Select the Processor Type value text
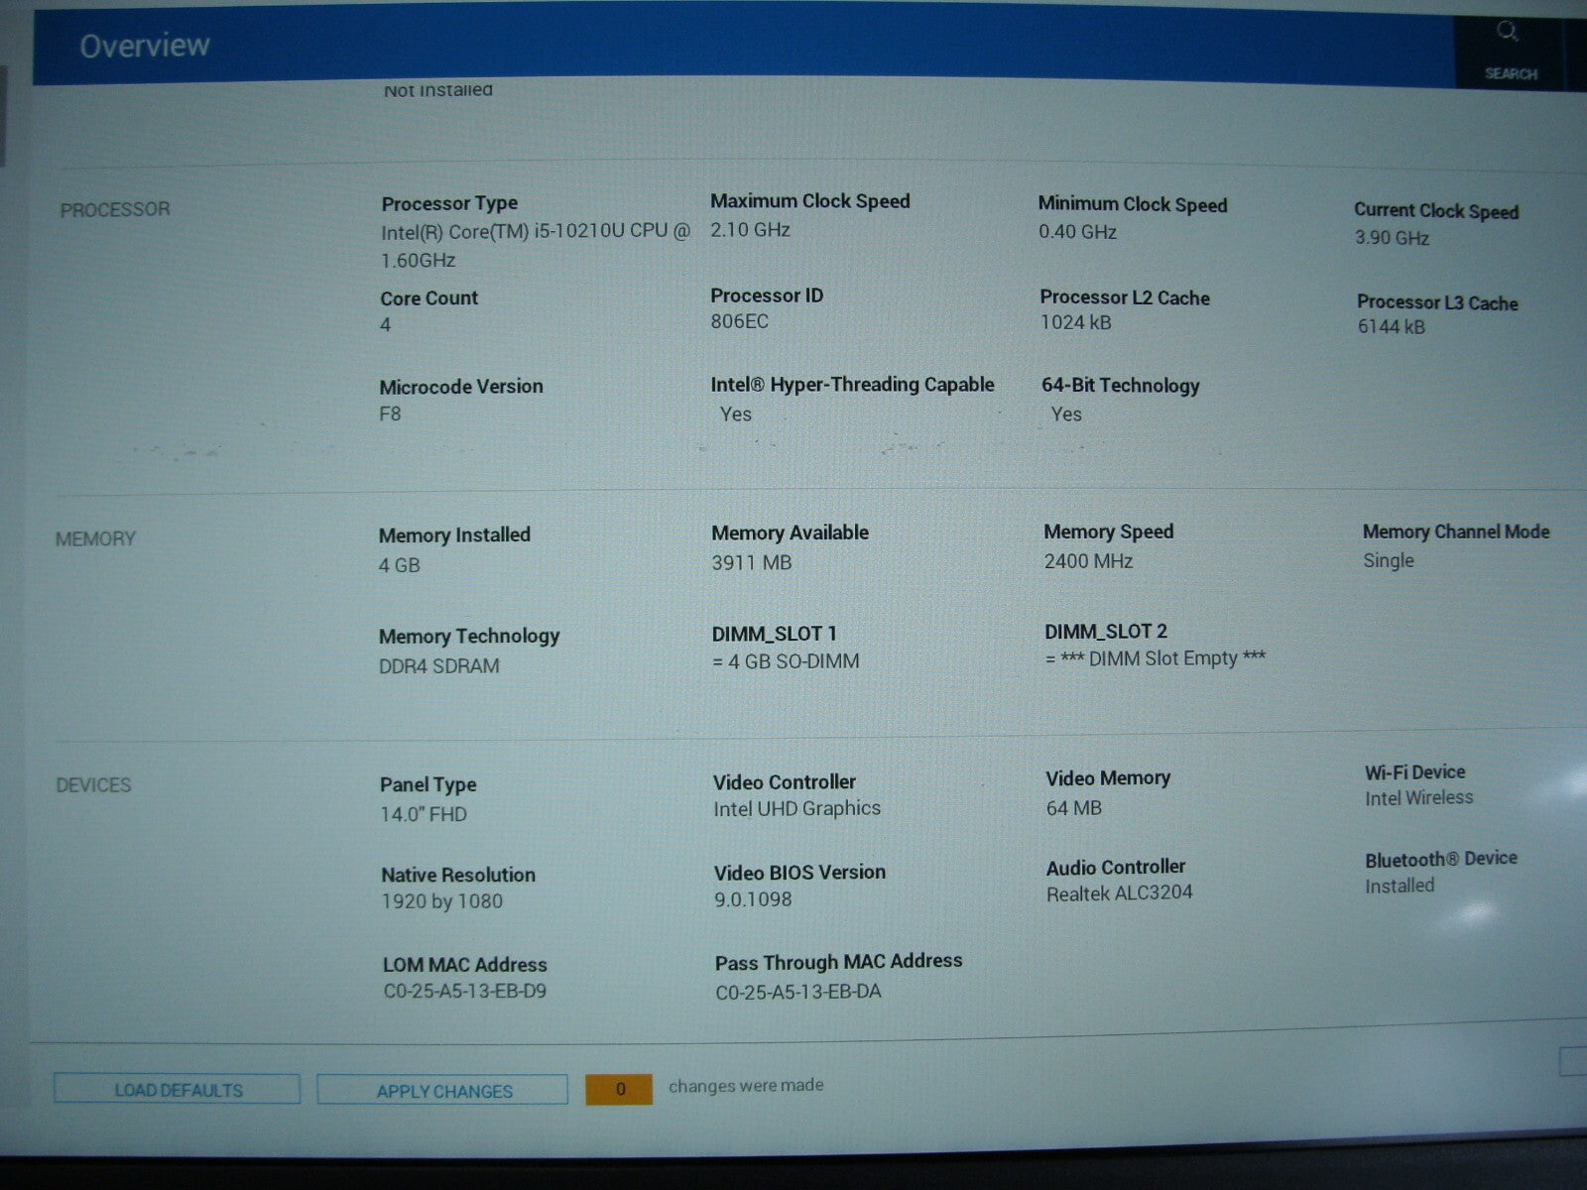 pos(534,245)
